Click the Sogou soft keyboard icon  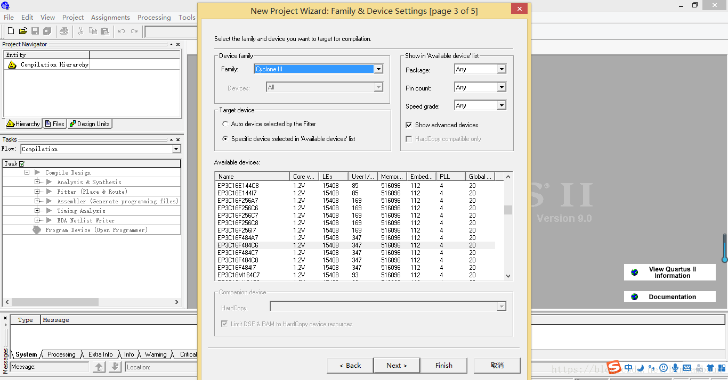pyautogui.click(x=687, y=368)
